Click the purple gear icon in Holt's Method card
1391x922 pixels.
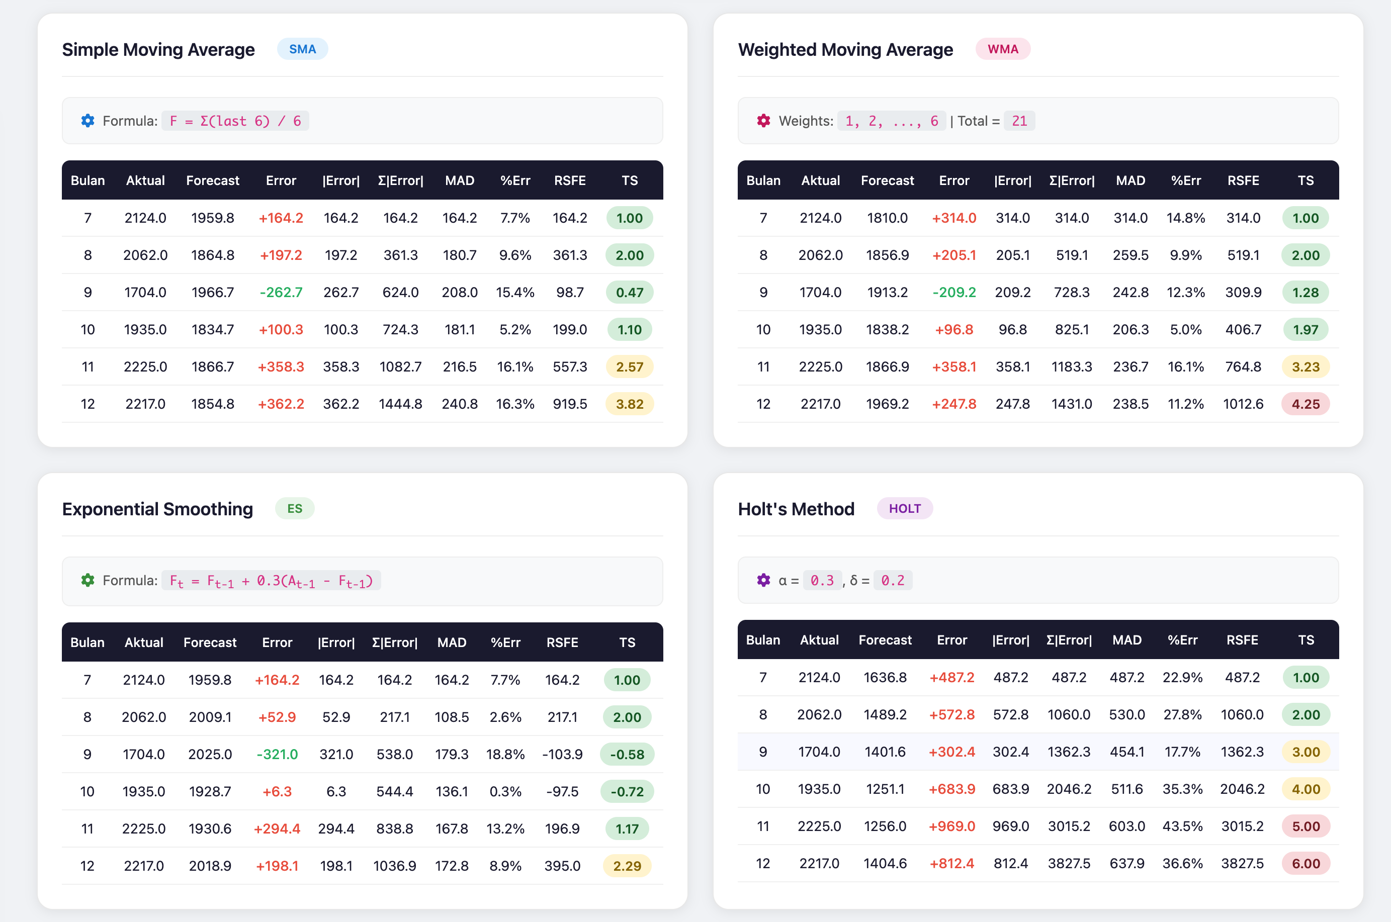pos(763,580)
